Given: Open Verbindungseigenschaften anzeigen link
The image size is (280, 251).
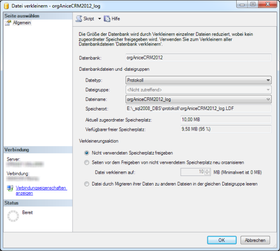Looking at the screenshot, I should (41, 190).
